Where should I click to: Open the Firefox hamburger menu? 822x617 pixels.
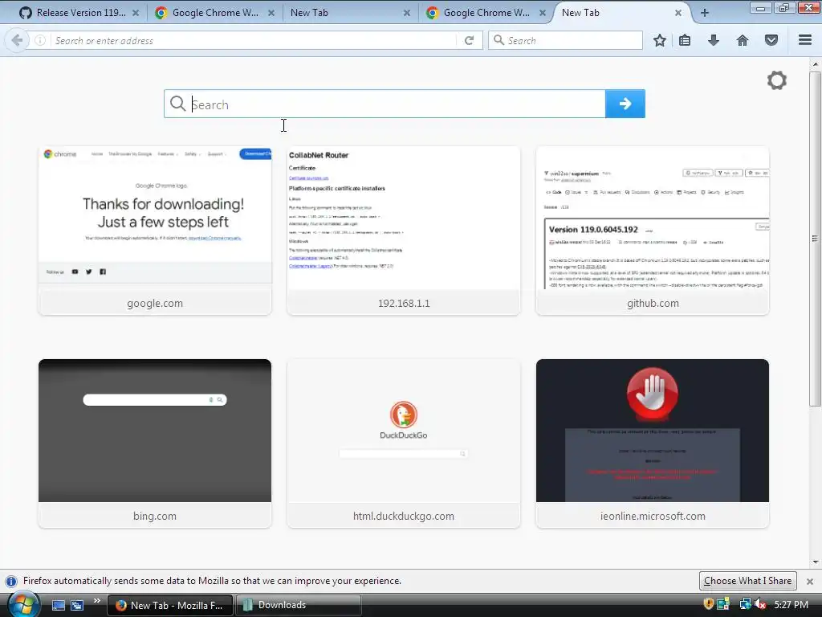(x=805, y=40)
